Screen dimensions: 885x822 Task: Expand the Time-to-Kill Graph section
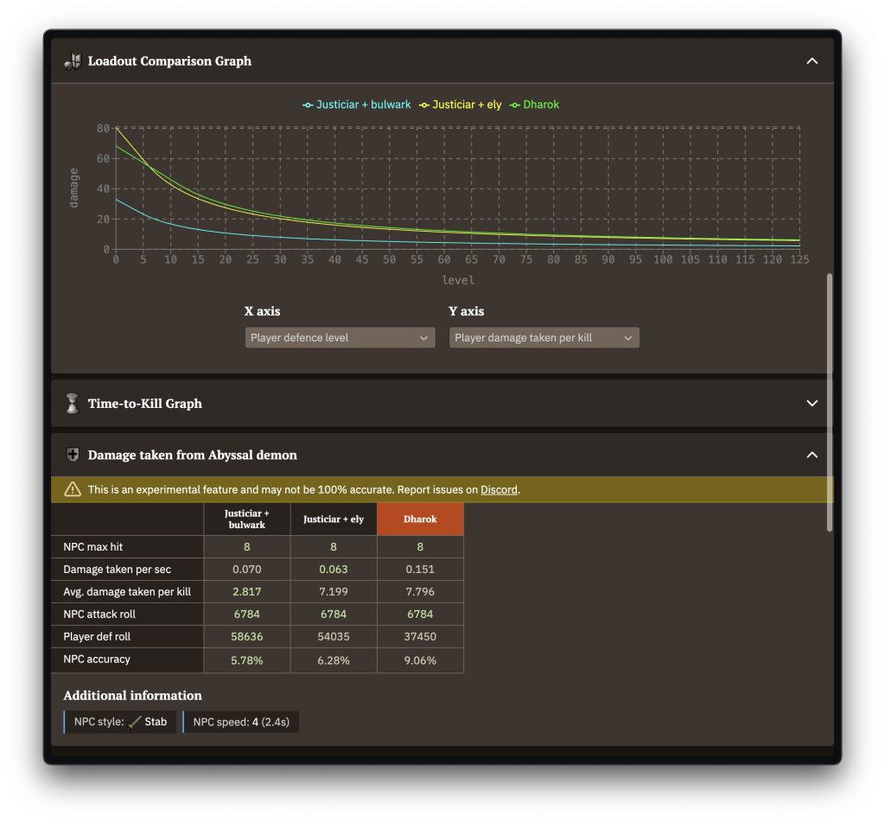coord(812,403)
